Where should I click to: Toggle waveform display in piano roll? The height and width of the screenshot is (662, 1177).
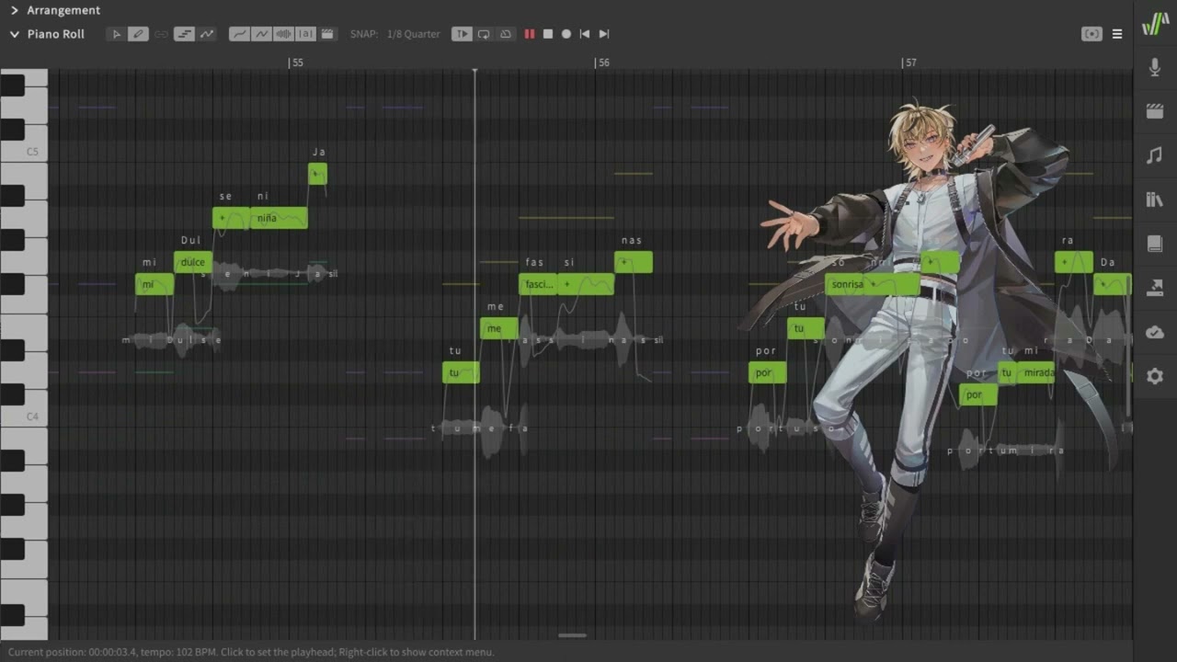click(x=283, y=34)
